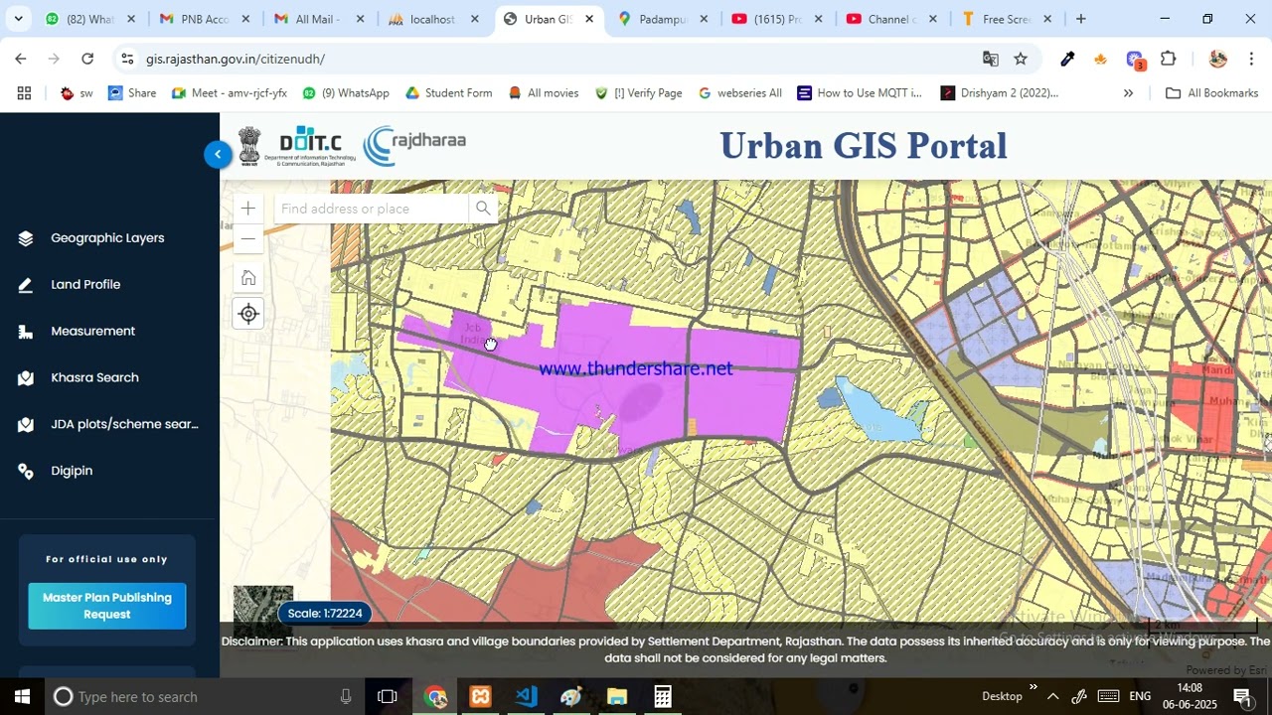The height and width of the screenshot is (715, 1272).
Task: Focus the Find address or place field
Action: [372, 209]
